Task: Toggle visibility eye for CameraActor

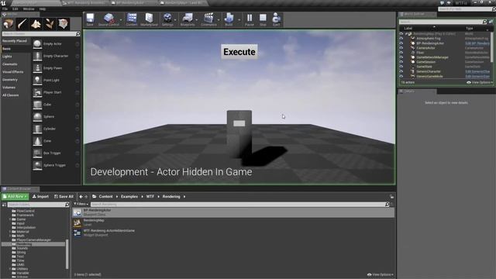Action: pos(401,48)
